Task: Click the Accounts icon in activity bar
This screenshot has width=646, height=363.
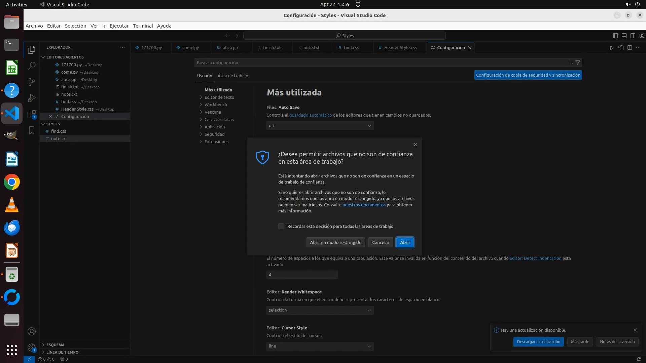Action: pyautogui.click(x=32, y=331)
